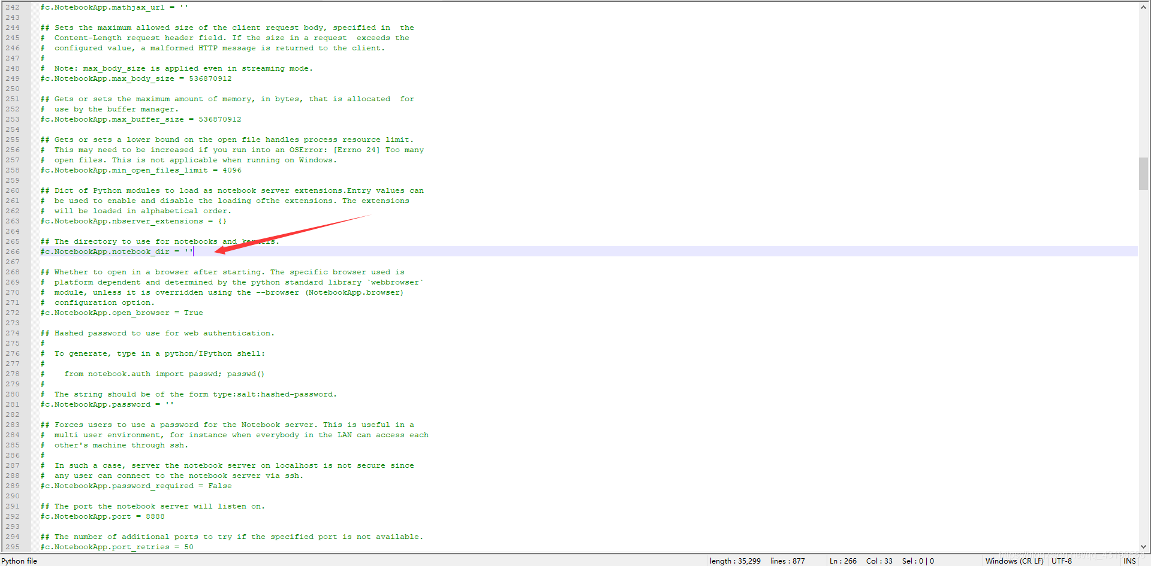Viewport: 1151px width, 566px height.
Task: Click the "other's machine through ssh." line
Action: pos(115,445)
